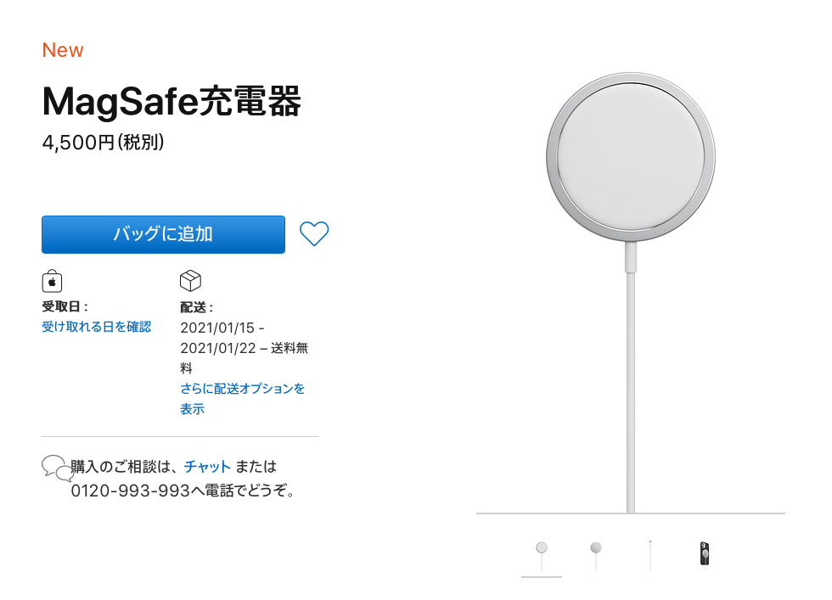Show more via さらに配送オプションを表示 link
This screenshot has width=832, height=600.
(243, 399)
